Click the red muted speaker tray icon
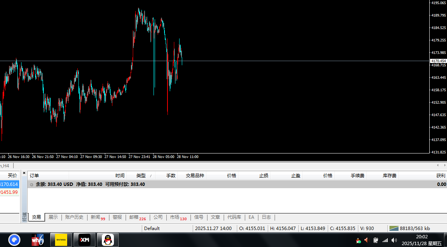Screen dimensions: 447x247 [x=366, y=240]
